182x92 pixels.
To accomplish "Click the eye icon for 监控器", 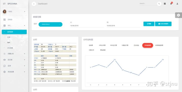I will point(5,60).
